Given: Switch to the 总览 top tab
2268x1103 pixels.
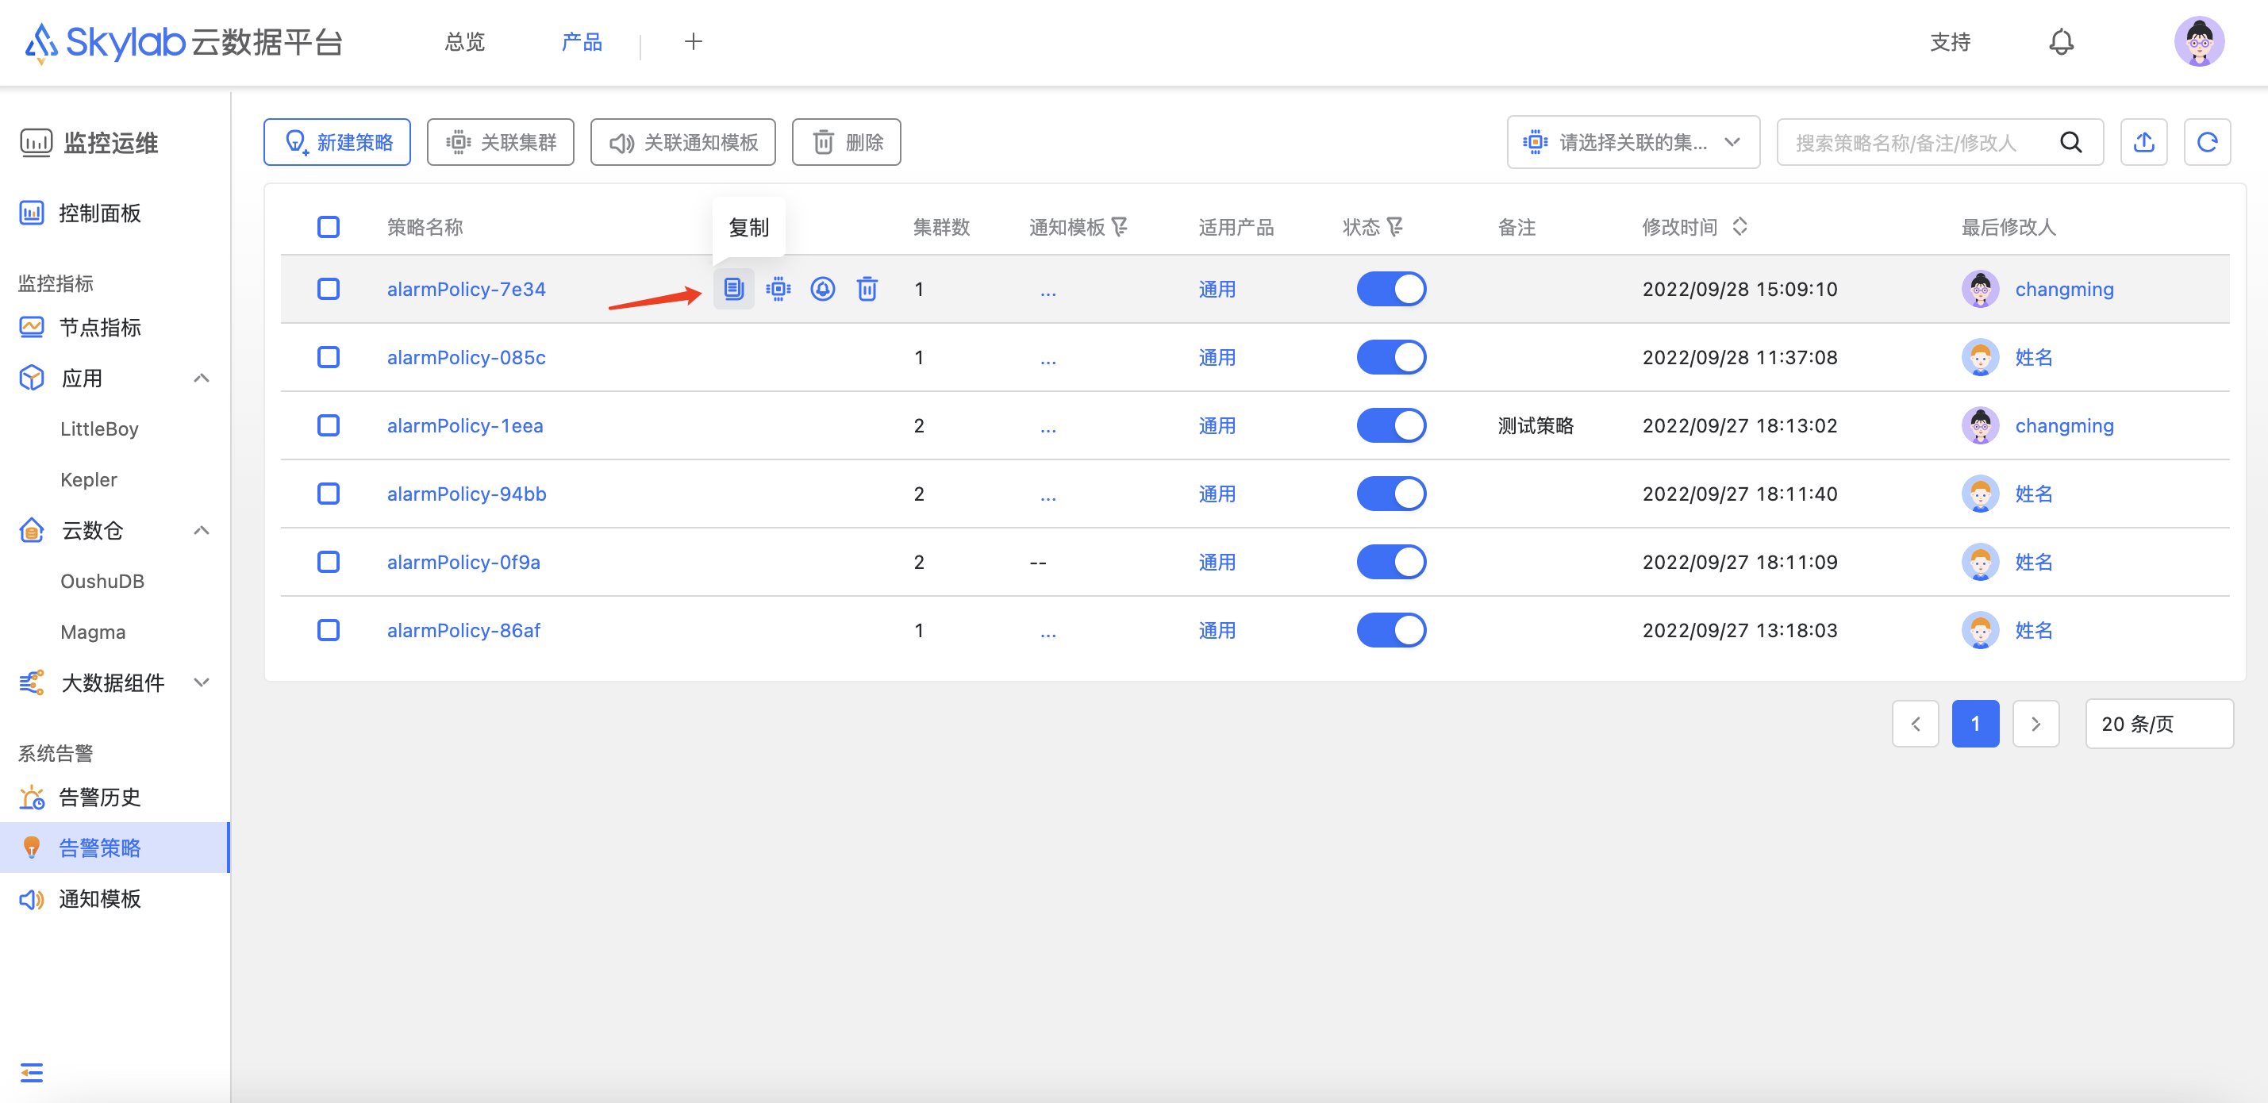Looking at the screenshot, I should 464,42.
